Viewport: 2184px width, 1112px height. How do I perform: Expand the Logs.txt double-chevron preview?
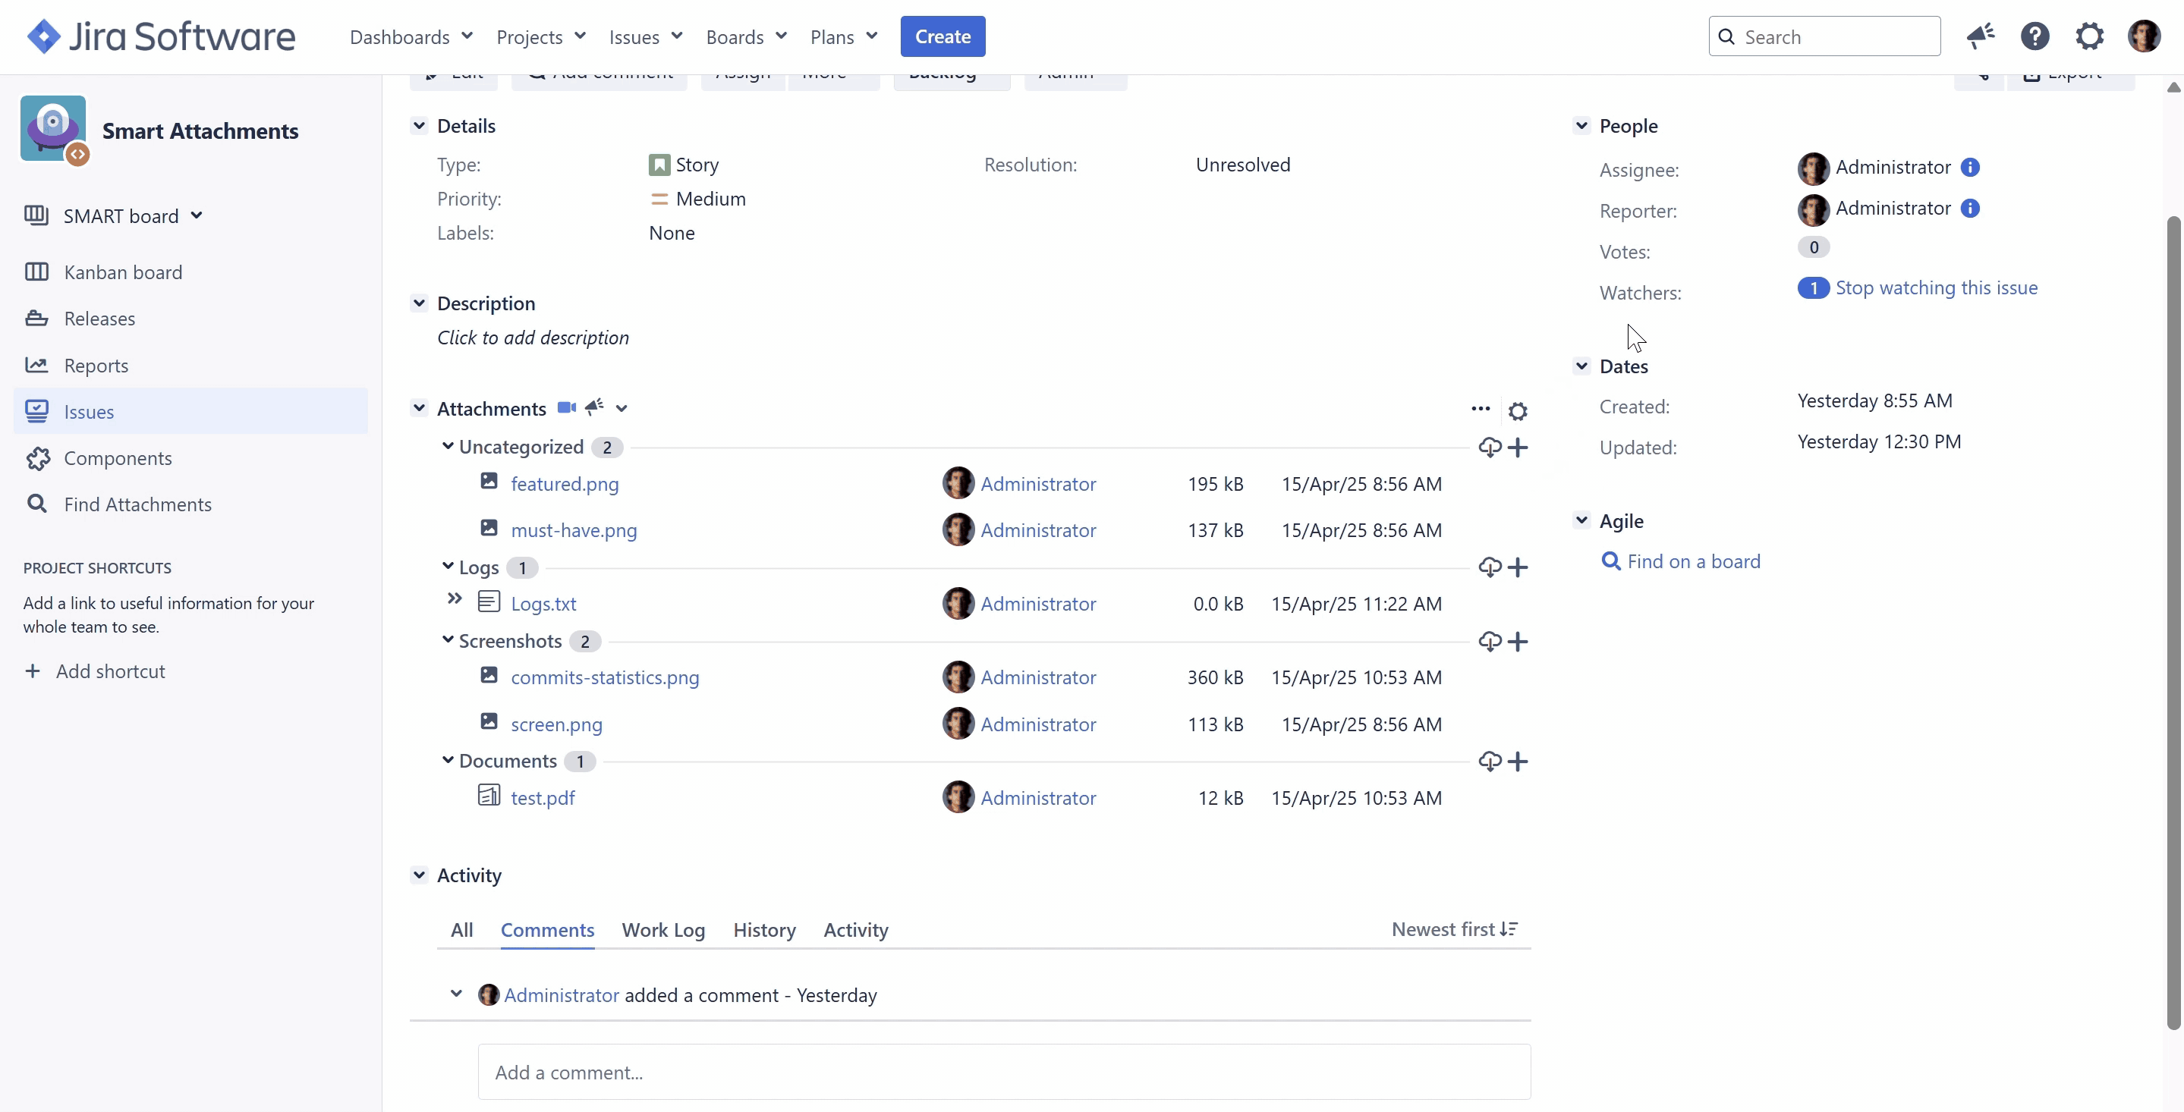click(455, 599)
